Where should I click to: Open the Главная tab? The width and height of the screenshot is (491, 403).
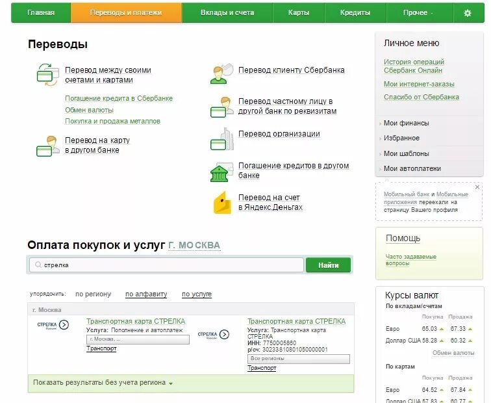coord(41,12)
